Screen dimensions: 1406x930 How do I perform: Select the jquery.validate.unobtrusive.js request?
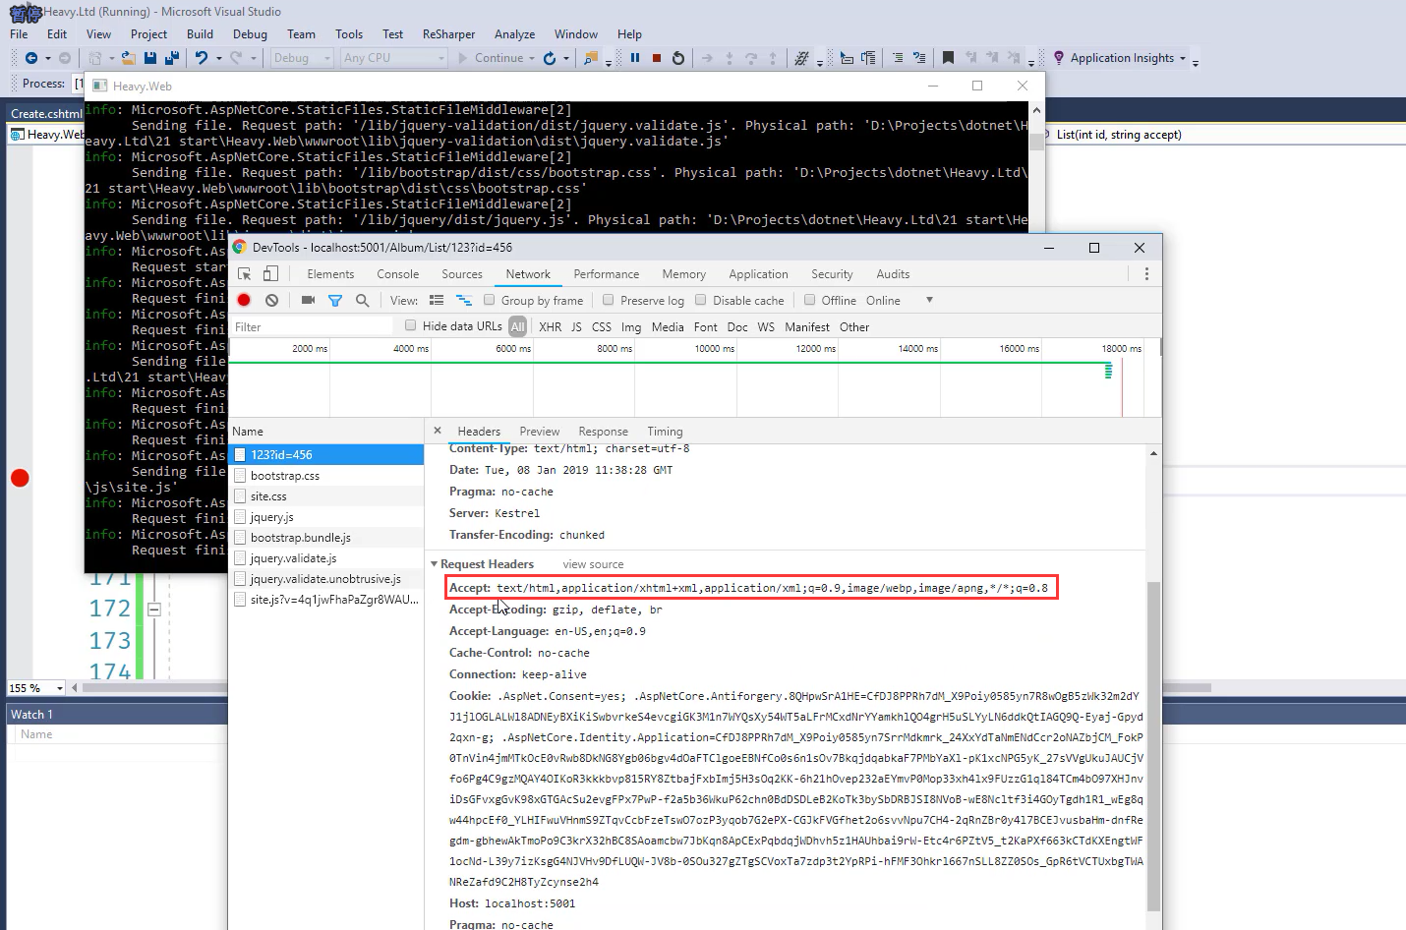coord(326,579)
